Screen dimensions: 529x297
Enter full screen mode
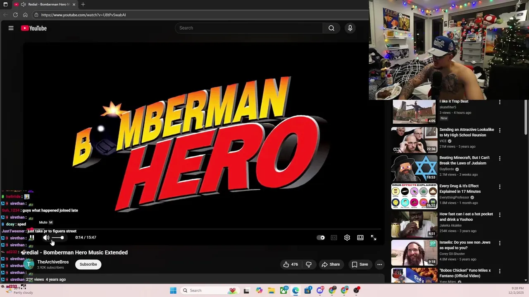374,238
